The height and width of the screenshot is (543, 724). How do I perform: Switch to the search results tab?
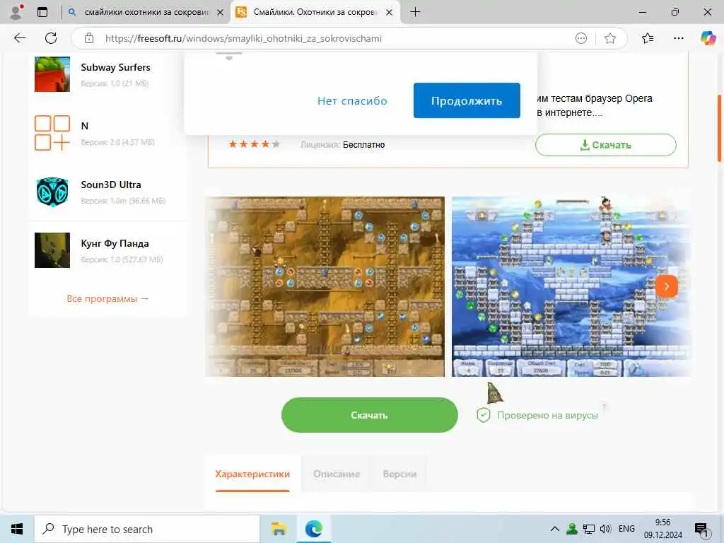pyautogui.click(x=146, y=12)
